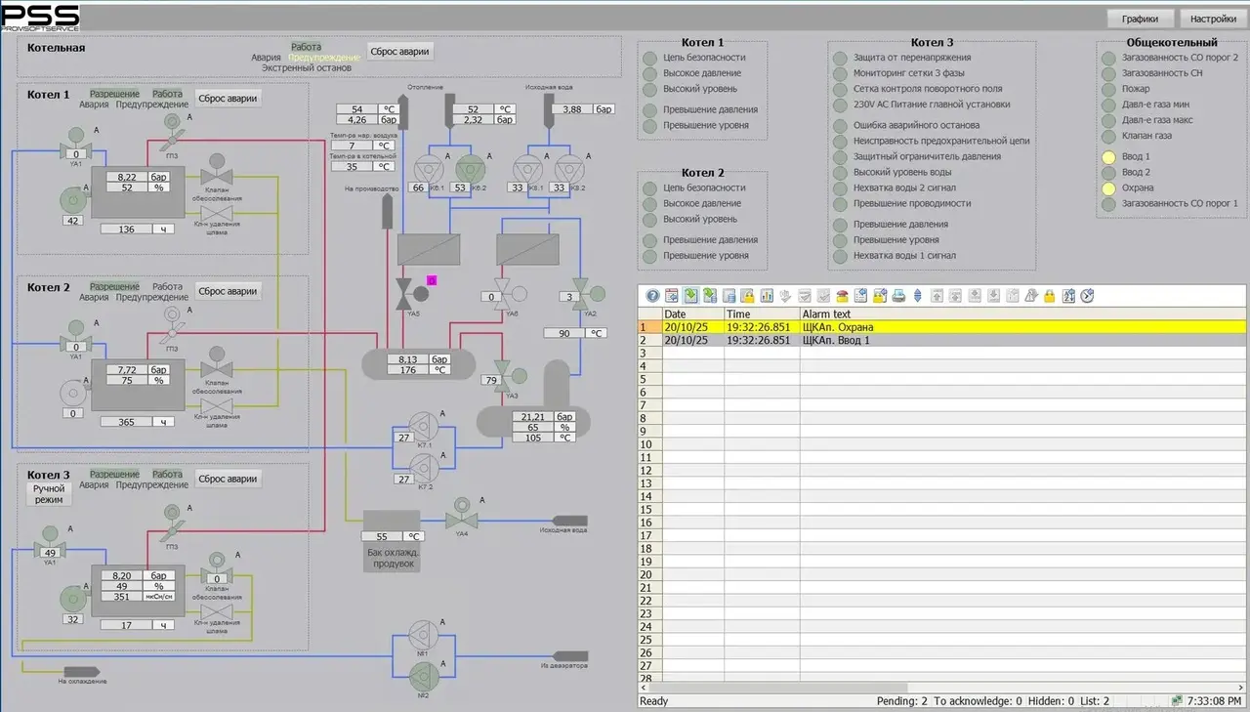Click the 7:33:08 PM clock
This screenshot has width=1250, height=712.
pyautogui.click(x=1216, y=701)
